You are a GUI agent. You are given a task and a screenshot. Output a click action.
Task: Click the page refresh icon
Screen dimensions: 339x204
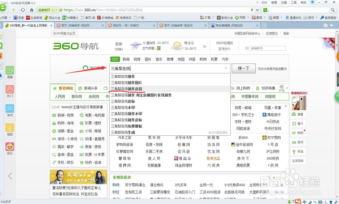[x=23, y=10]
